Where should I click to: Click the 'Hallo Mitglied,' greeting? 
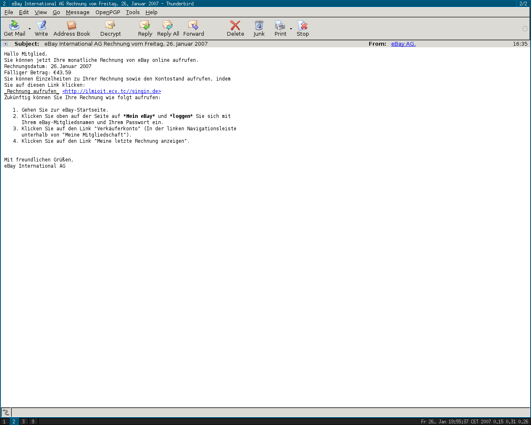point(26,54)
